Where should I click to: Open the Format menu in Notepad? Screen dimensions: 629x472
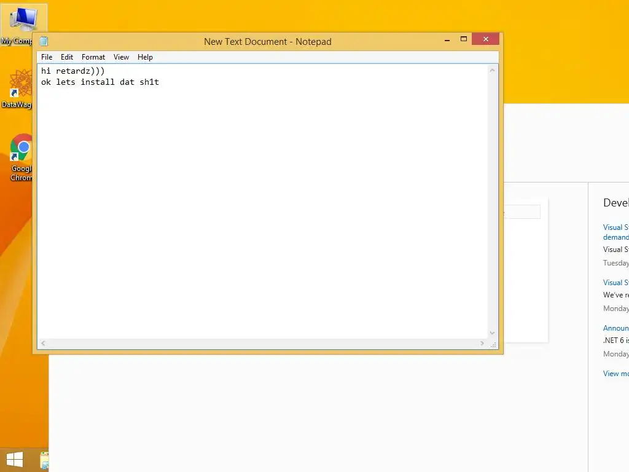[x=93, y=57]
